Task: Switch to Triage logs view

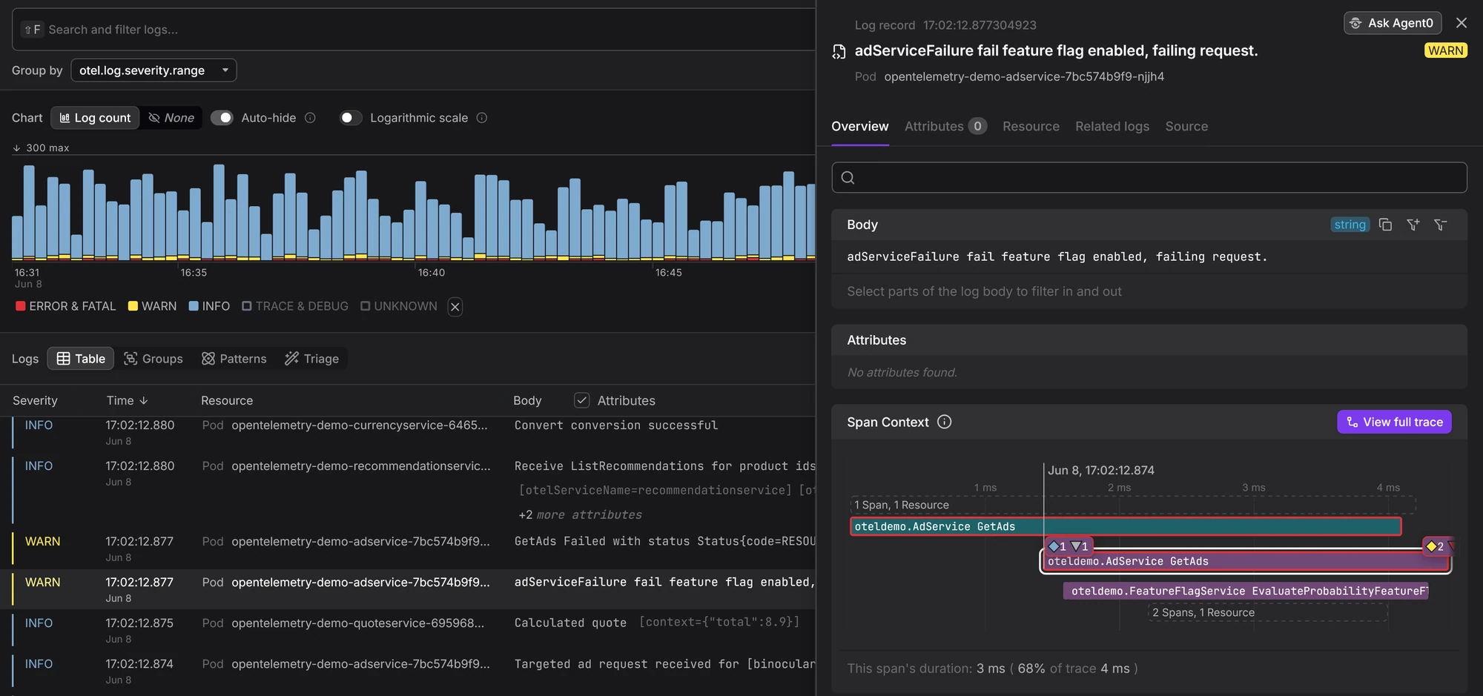Action: [x=311, y=359]
